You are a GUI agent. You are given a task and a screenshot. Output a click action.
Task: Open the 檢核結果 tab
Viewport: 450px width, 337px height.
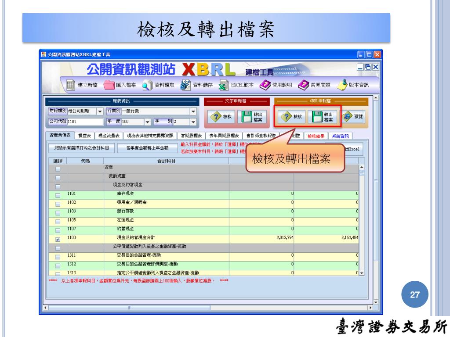(316, 136)
